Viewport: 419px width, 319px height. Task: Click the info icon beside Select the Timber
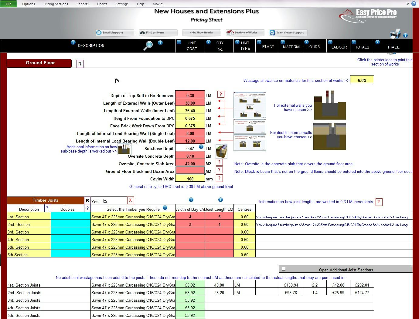tap(165, 208)
